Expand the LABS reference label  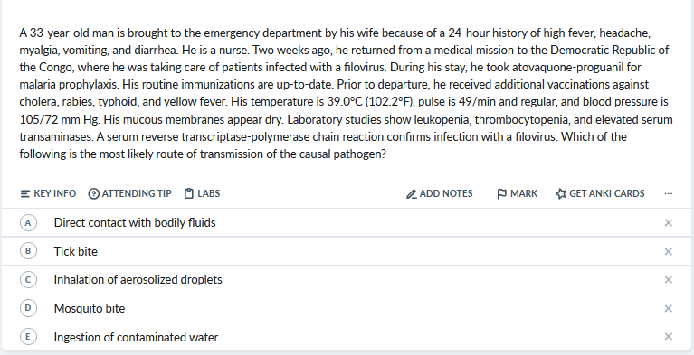point(208,193)
